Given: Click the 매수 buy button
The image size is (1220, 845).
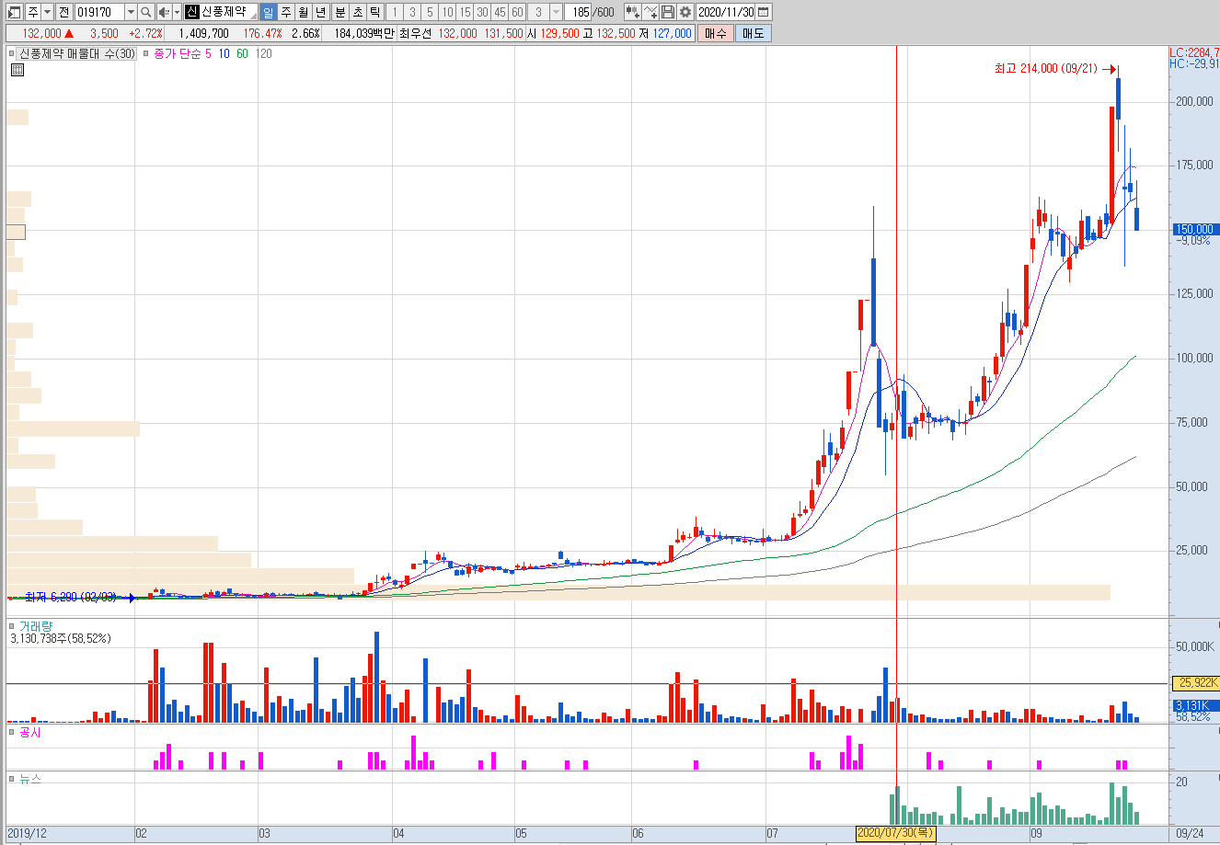Looking at the screenshot, I should [716, 33].
